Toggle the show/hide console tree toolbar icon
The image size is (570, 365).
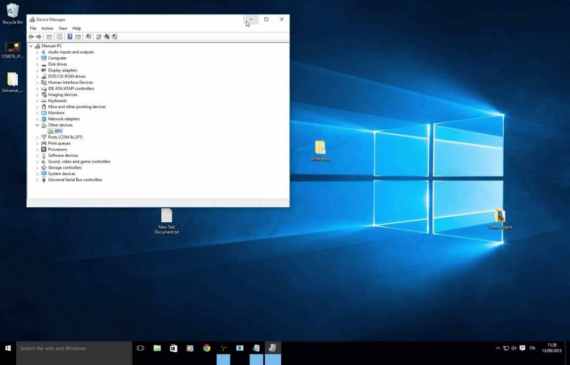click(49, 37)
